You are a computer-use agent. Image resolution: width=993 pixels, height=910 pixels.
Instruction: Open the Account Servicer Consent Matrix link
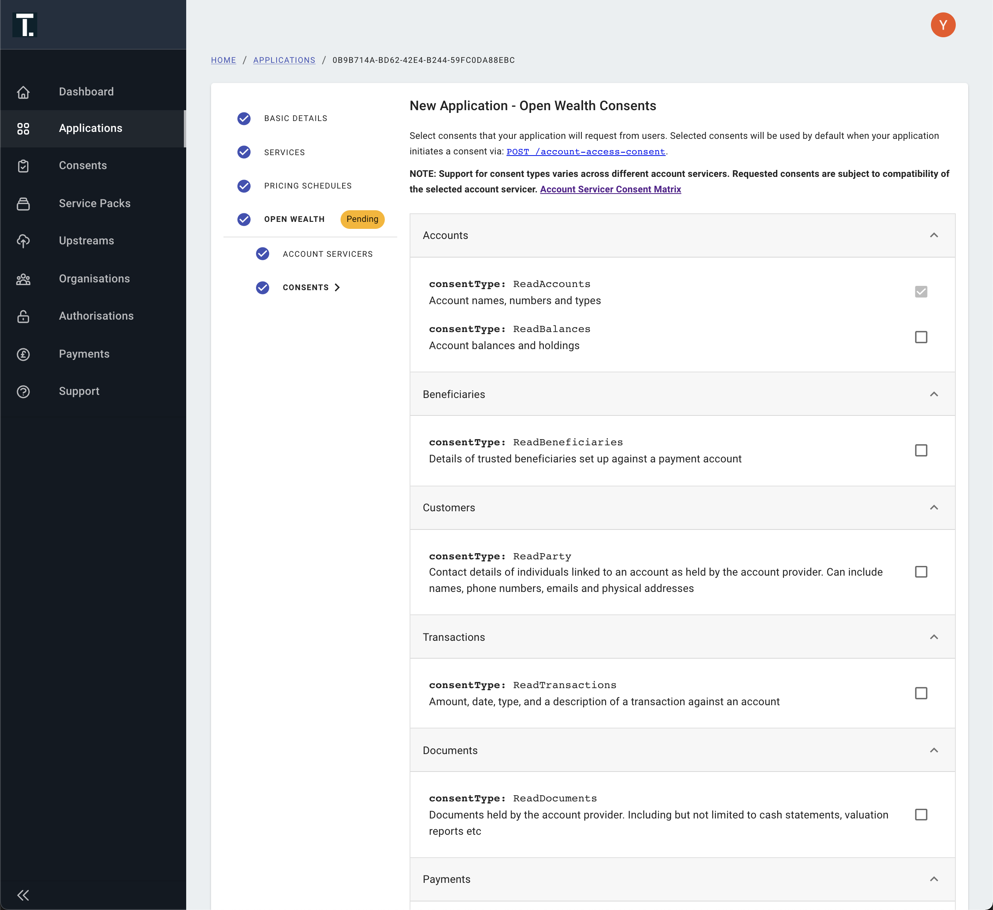coord(610,189)
